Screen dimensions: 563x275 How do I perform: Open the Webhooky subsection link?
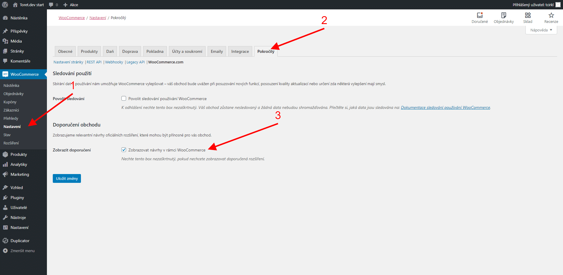pos(114,62)
